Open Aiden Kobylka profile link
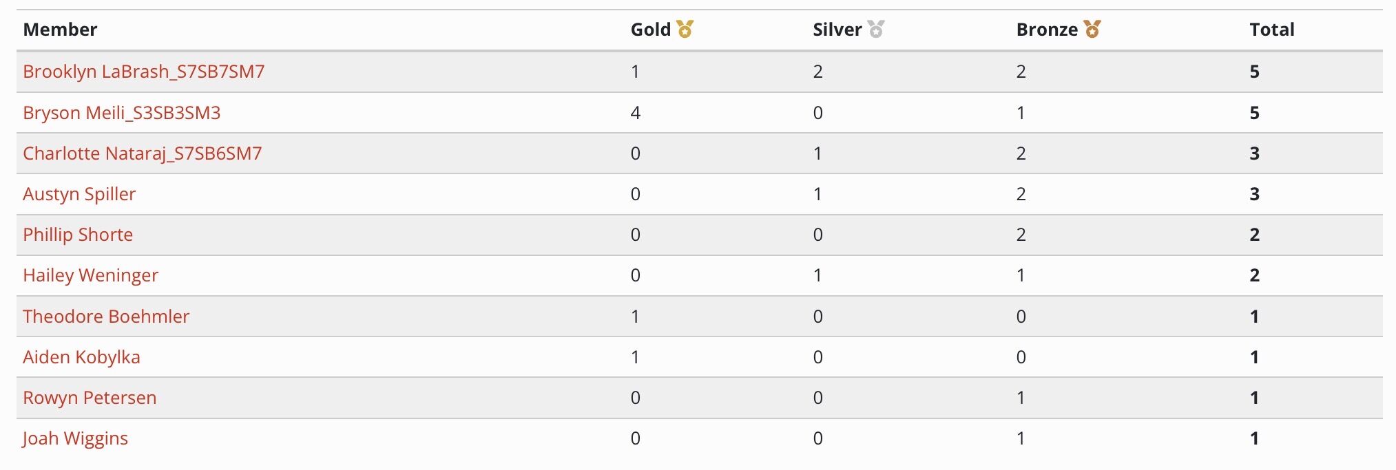The height and width of the screenshot is (470, 1396). click(81, 357)
